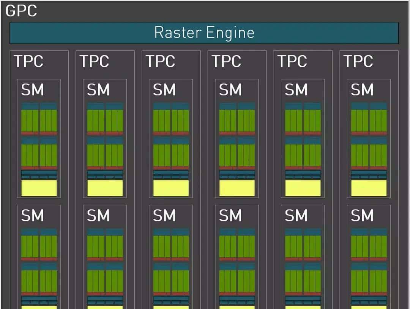This screenshot has height=309, width=410.
Task: Click top SM label in the second TPC
Action: 98,90
